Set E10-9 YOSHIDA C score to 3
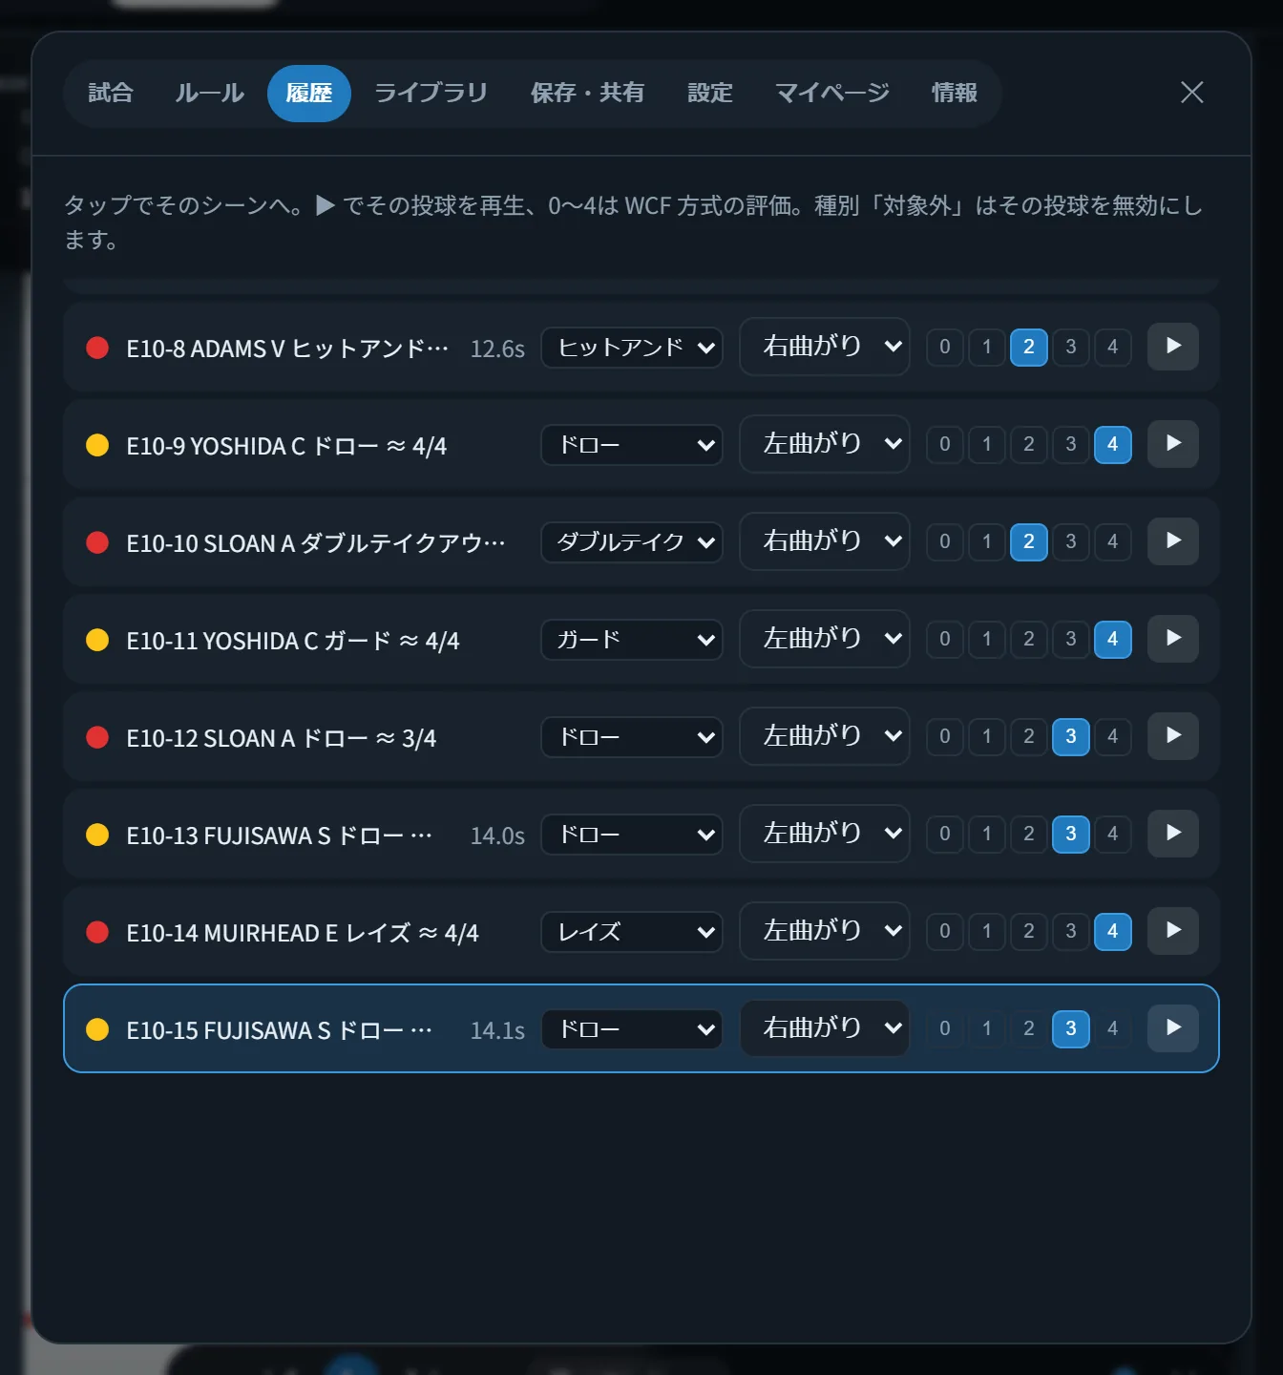Screen dimensions: 1283x1375 point(1071,444)
